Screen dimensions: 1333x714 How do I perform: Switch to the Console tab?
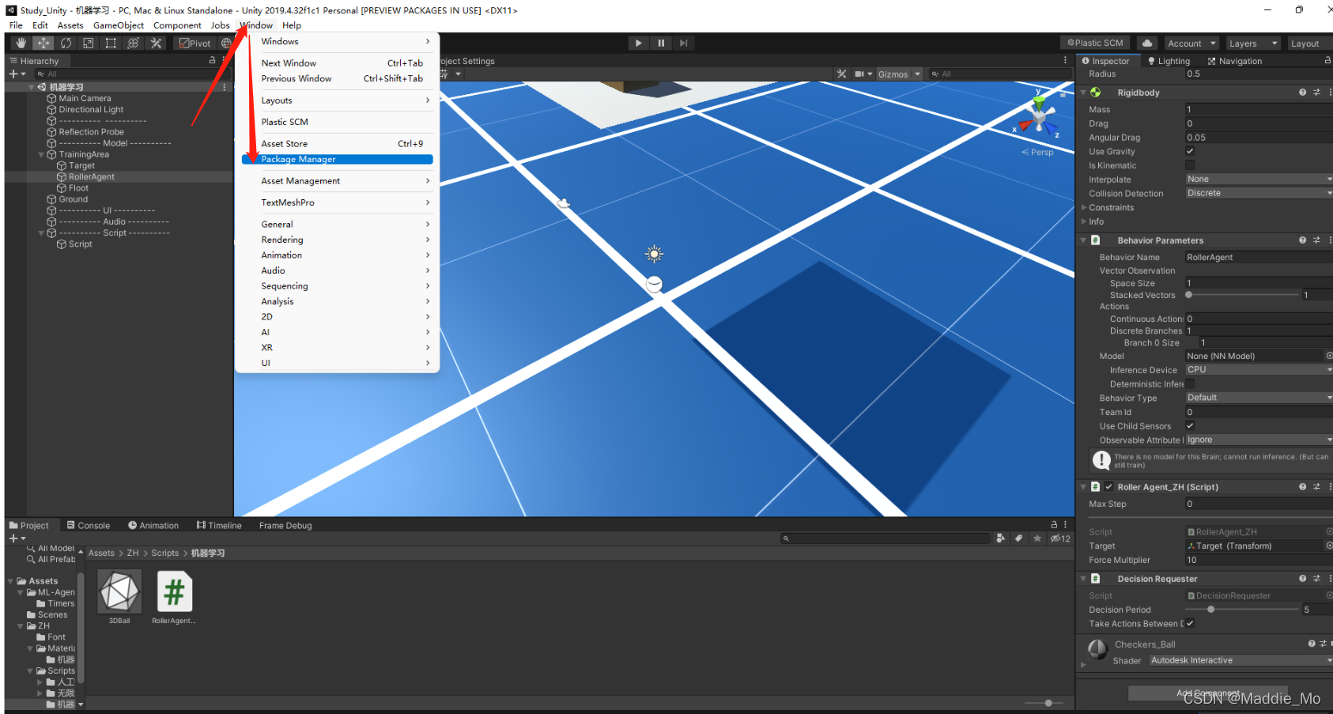point(89,525)
